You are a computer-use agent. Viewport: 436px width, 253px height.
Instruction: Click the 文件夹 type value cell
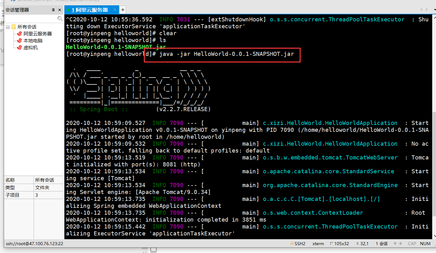point(48,188)
